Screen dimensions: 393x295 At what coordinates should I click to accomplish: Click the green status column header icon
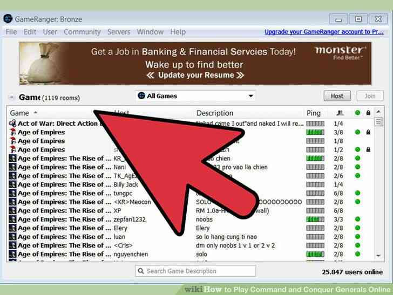(x=358, y=113)
